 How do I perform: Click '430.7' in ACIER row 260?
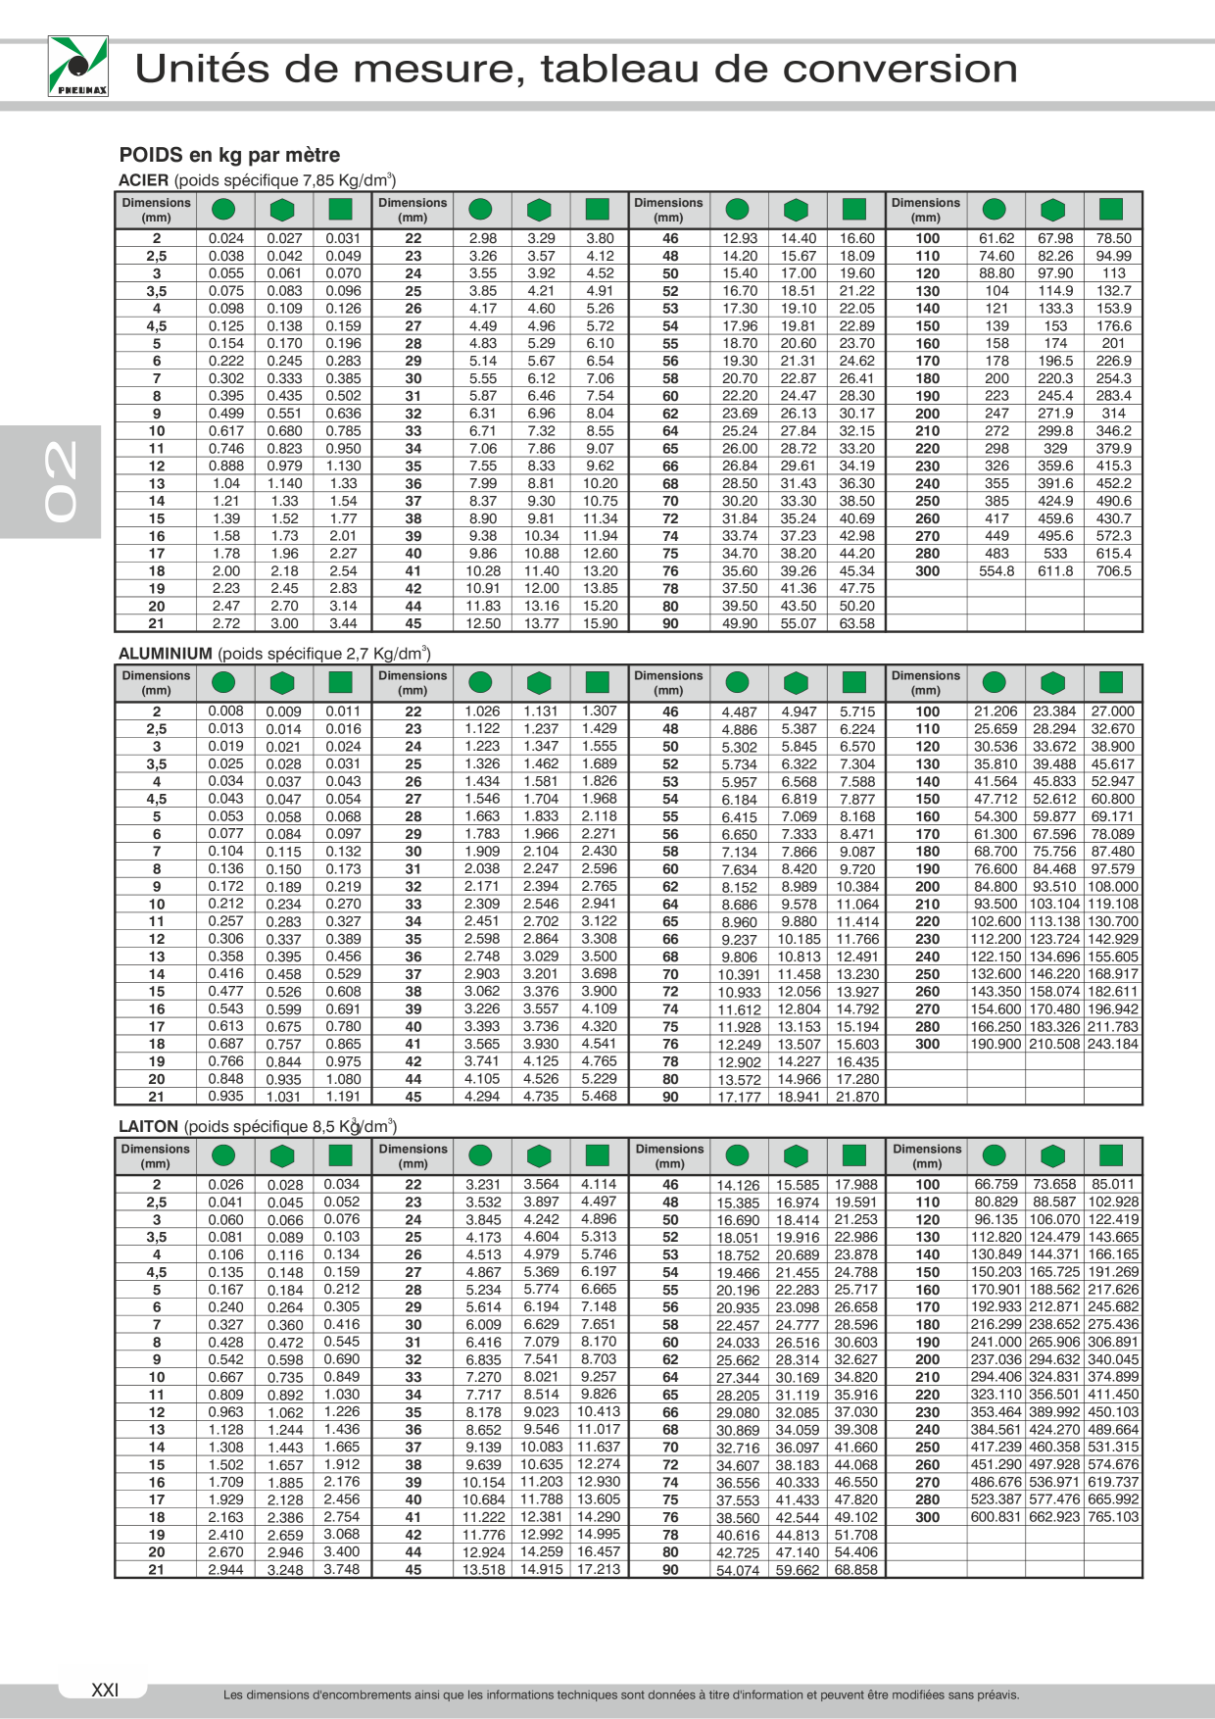point(1113,518)
